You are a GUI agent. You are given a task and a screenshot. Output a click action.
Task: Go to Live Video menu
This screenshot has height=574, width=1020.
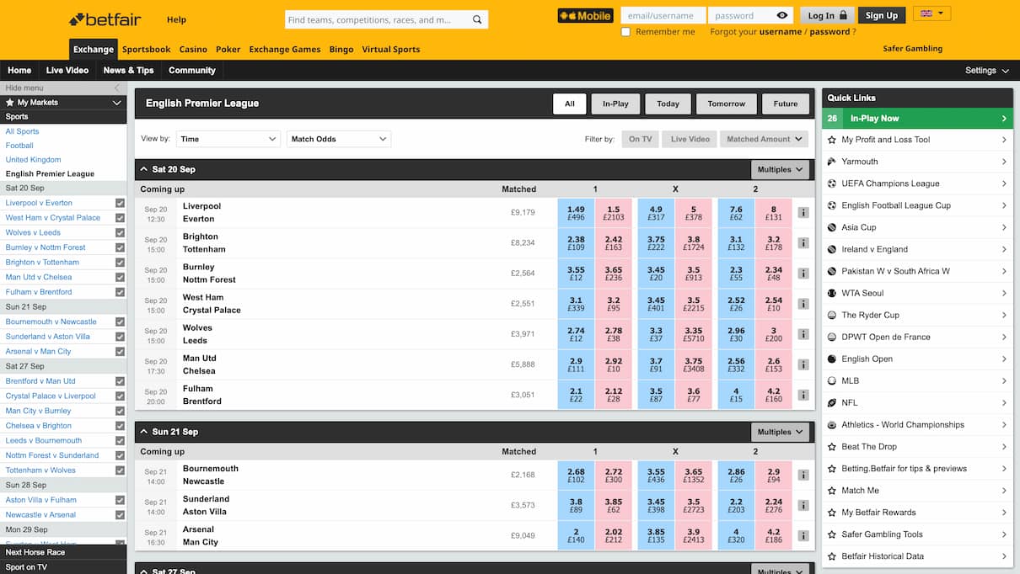[67, 71]
